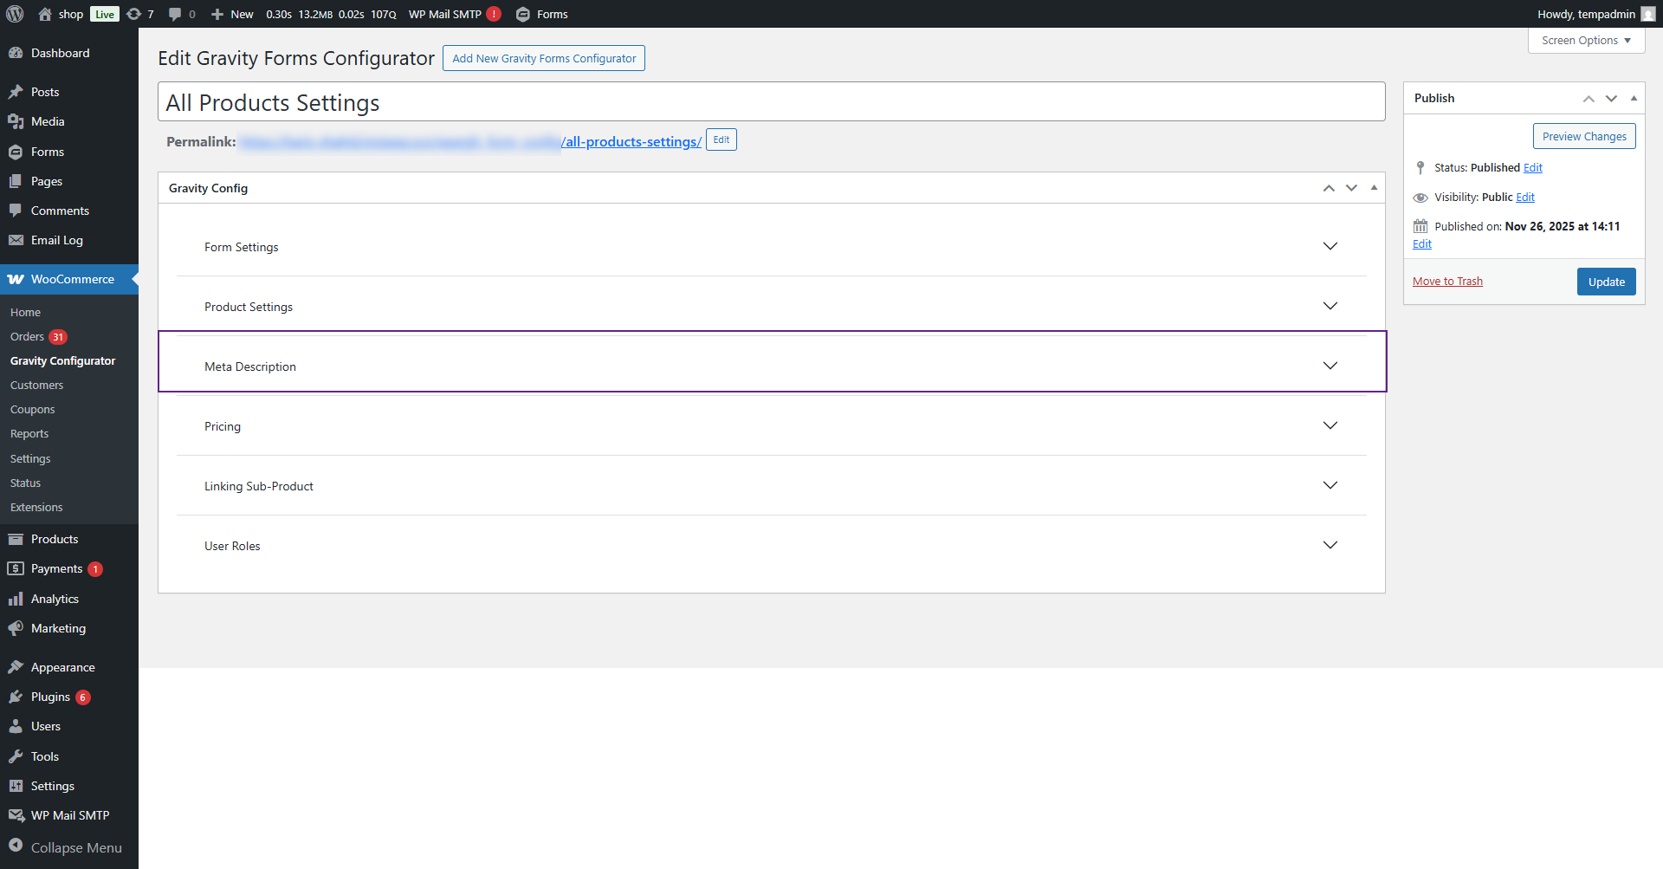Click the all-products-settings permalink
The height and width of the screenshot is (869, 1663).
631,141
